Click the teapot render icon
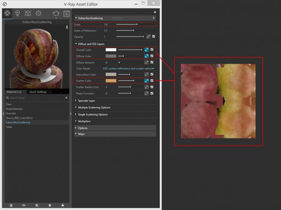The width and height of the screenshot is (281, 210). pos(56,13)
